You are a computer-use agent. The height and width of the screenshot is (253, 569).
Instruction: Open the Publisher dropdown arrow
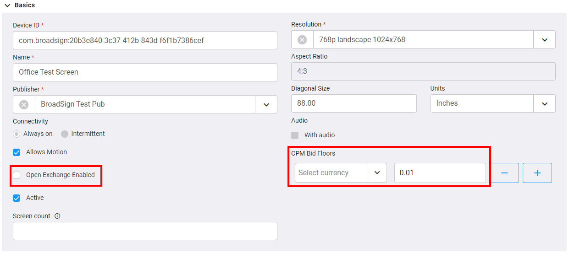tap(266, 104)
